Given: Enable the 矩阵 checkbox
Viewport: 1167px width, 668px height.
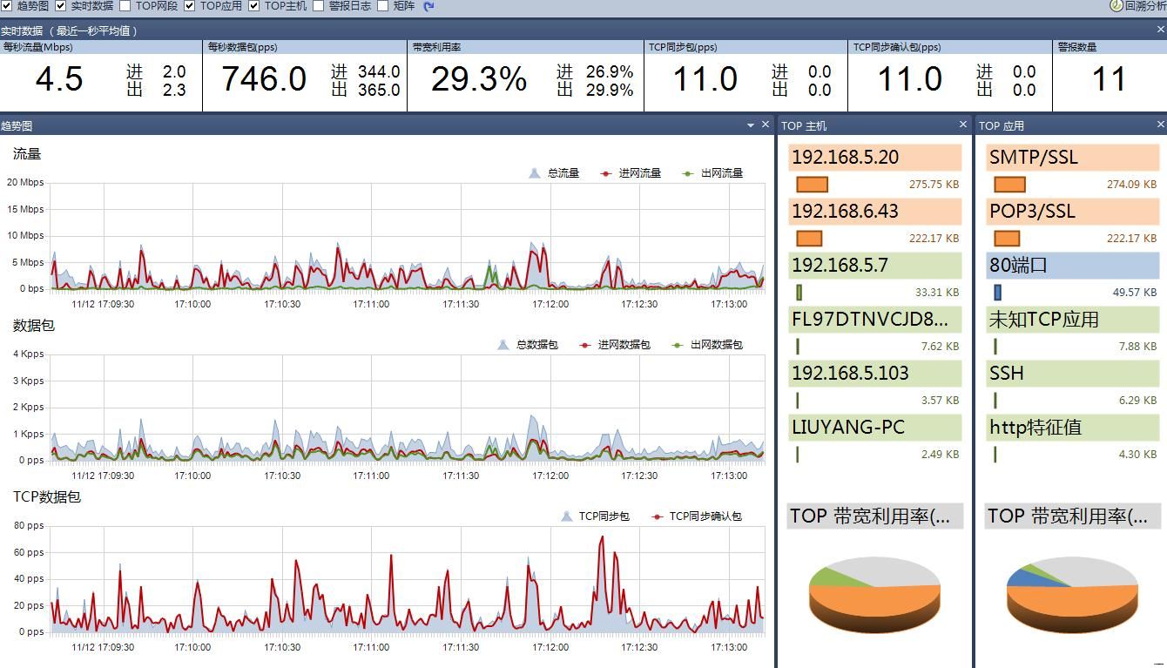Looking at the screenshot, I should pos(383,6).
